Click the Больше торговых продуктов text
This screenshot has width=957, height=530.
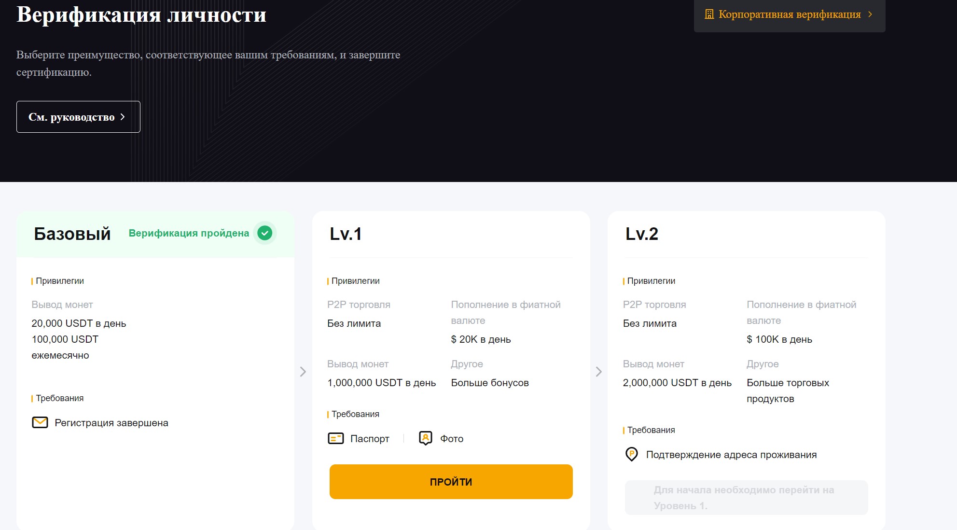pos(788,391)
